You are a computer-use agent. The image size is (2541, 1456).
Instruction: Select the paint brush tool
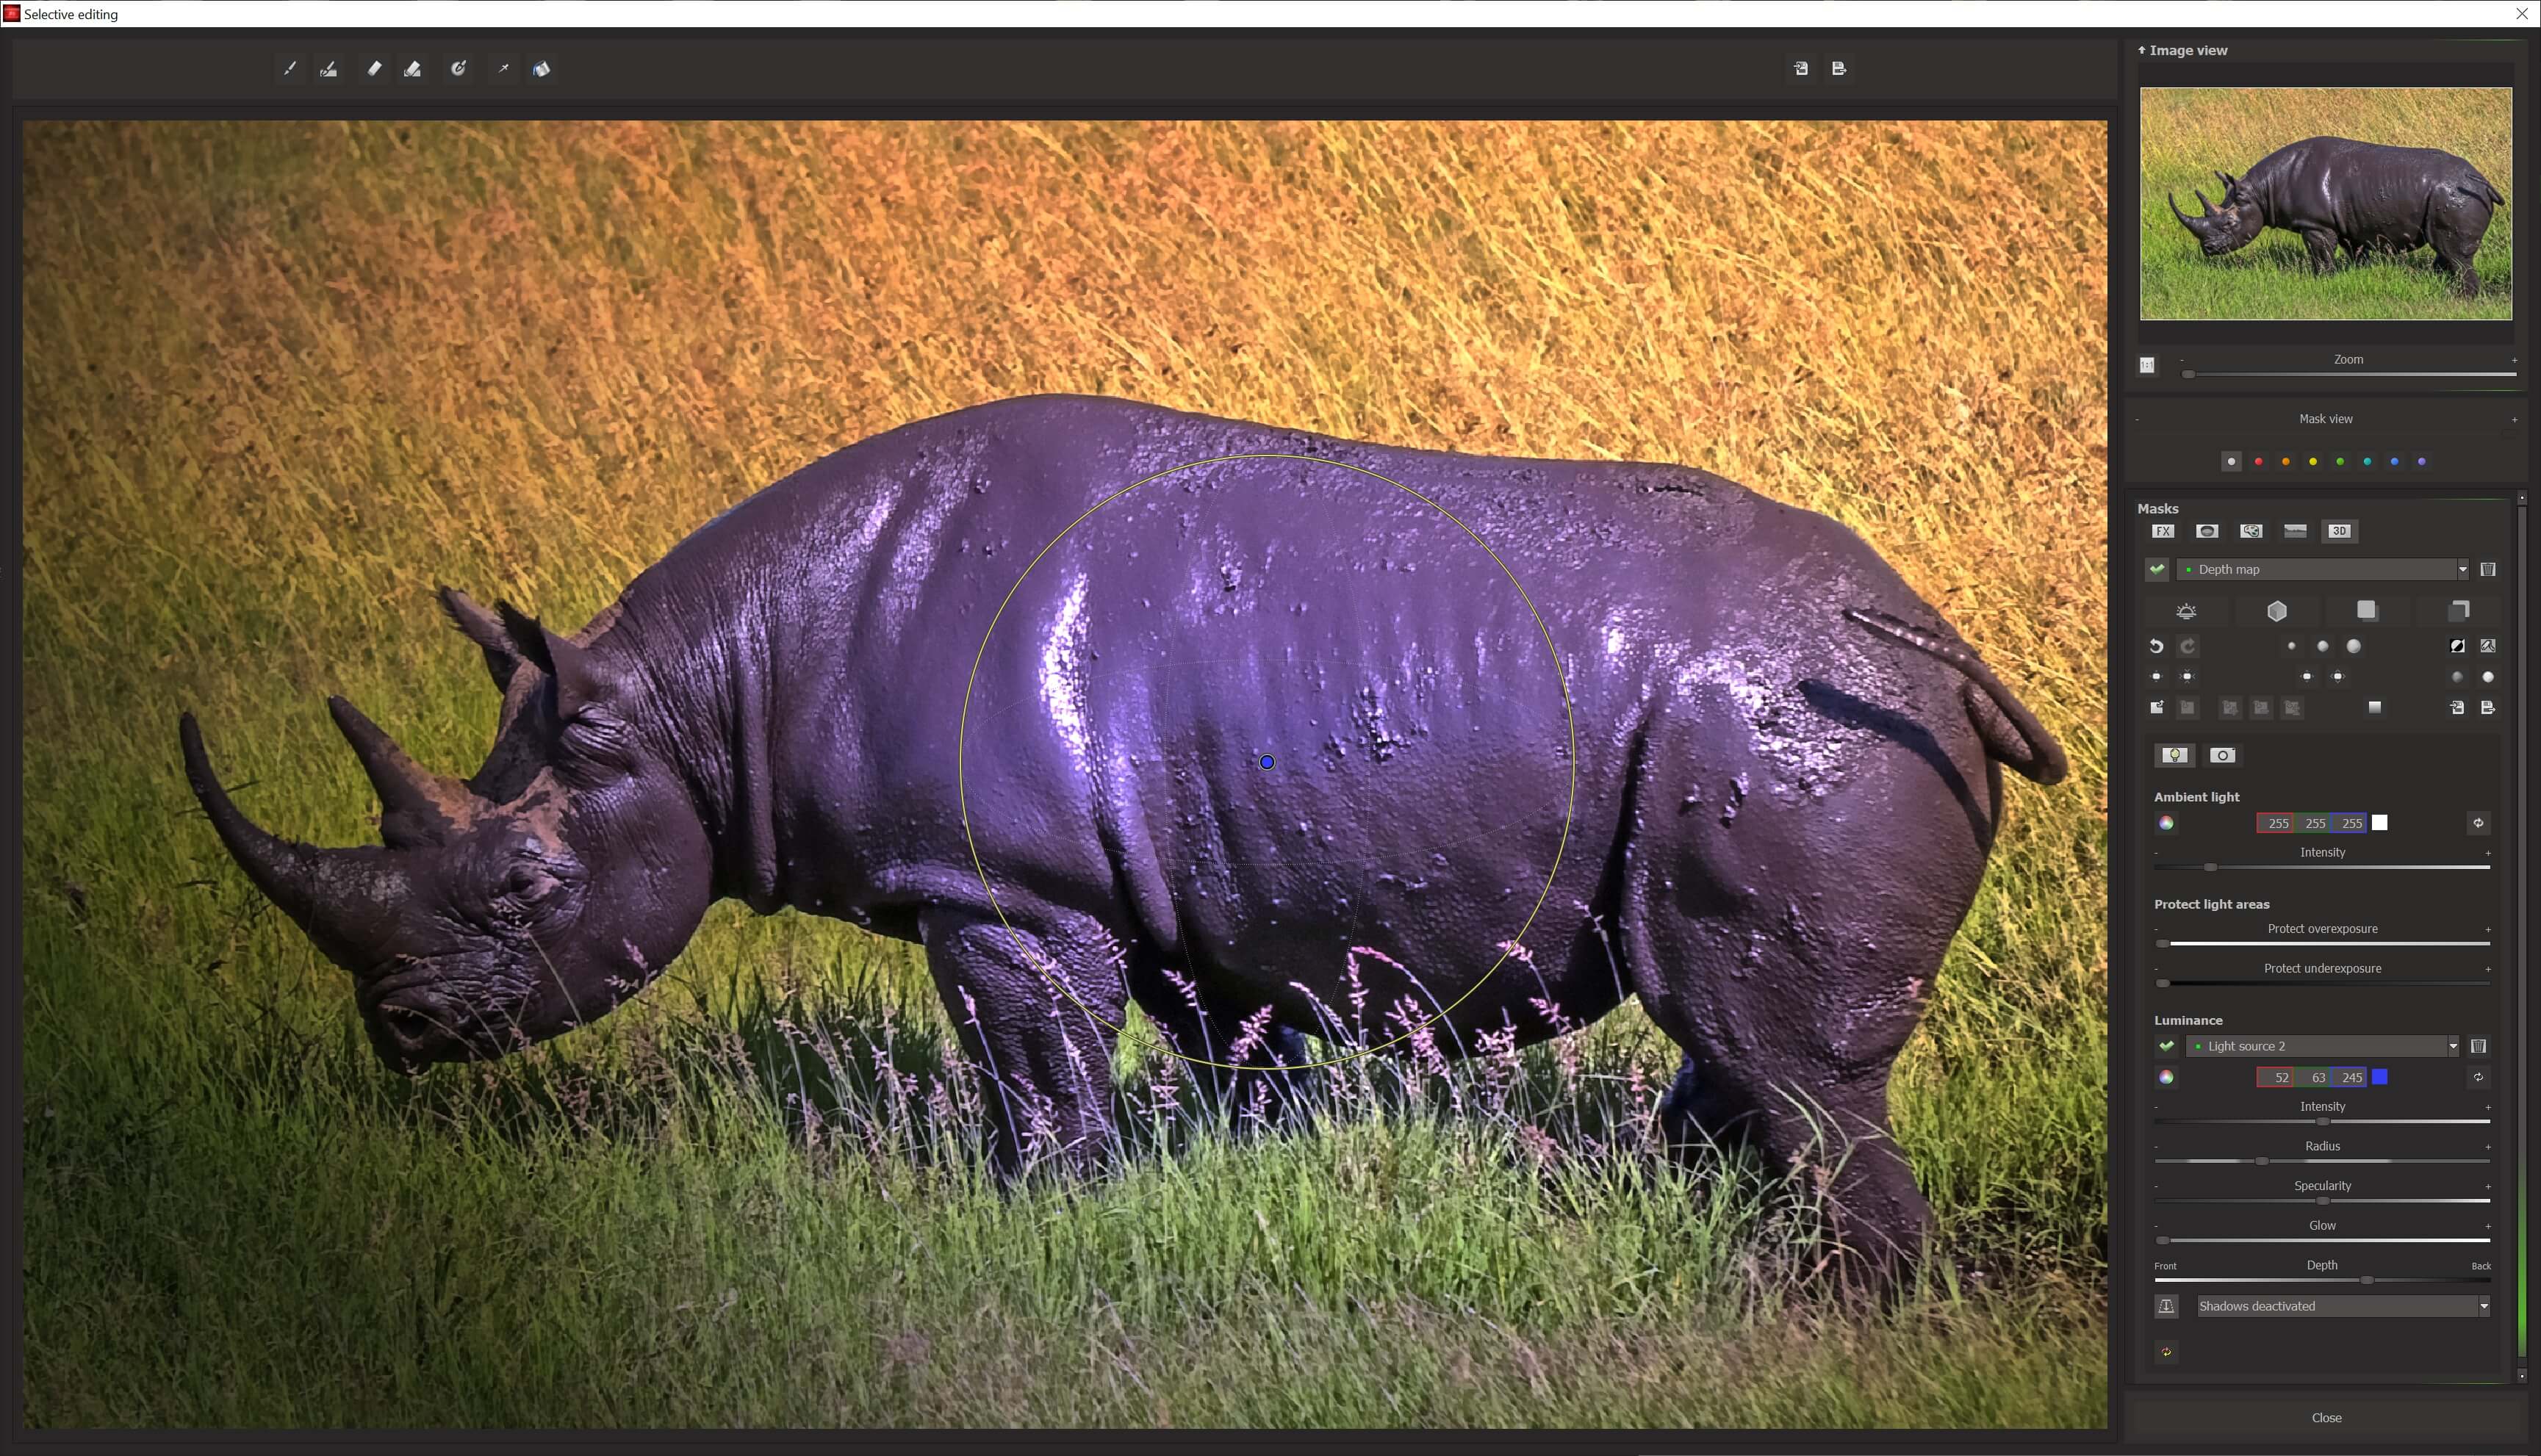click(290, 69)
